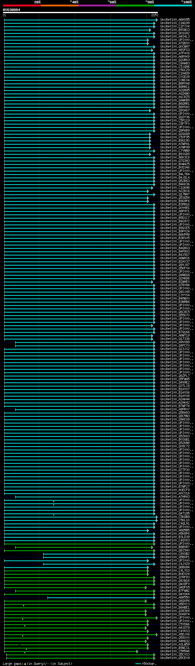Click the orange ~40% identity legend segment
195x666 pixels.
point(59,5)
